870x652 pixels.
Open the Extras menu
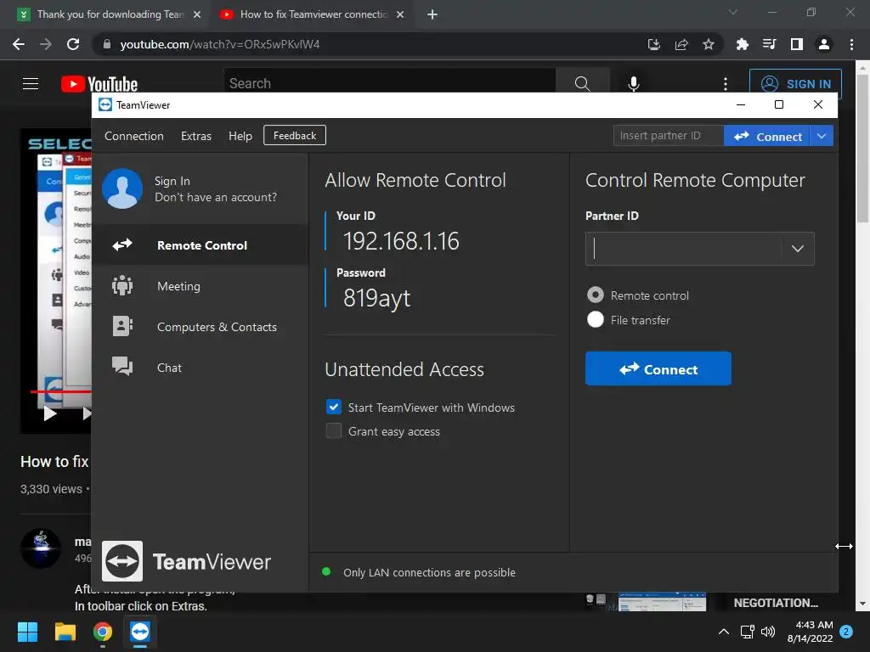[196, 136]
